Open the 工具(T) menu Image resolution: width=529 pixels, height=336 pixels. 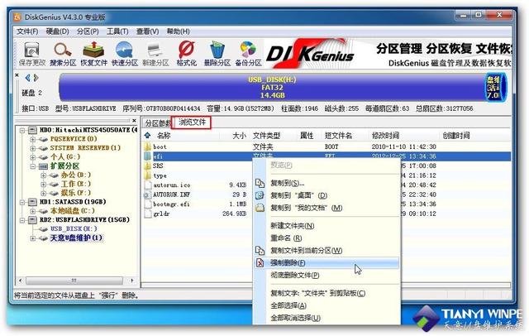click(x=117, y=31)
